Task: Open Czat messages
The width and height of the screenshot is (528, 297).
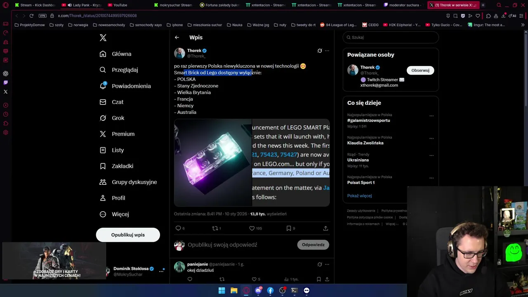Action: tap(111, 102)
